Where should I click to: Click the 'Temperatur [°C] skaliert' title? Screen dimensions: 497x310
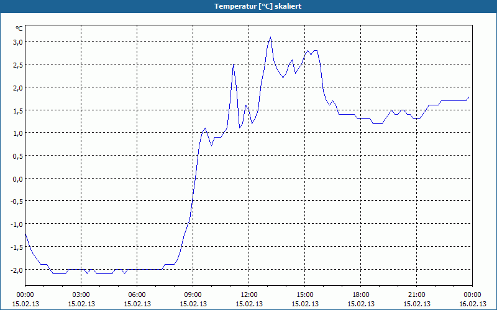click(x=258, y=6)
